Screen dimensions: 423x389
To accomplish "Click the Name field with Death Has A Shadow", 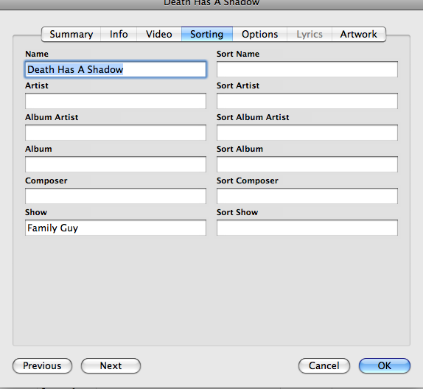I will (x=116, y=69).
